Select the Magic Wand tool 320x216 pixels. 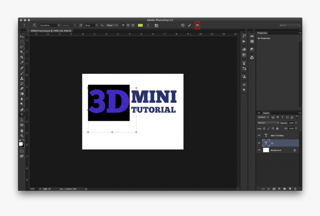click(22, 52)
